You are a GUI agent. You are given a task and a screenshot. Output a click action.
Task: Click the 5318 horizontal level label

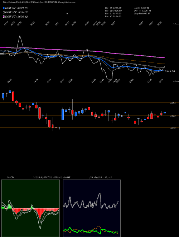pos(173,116)
